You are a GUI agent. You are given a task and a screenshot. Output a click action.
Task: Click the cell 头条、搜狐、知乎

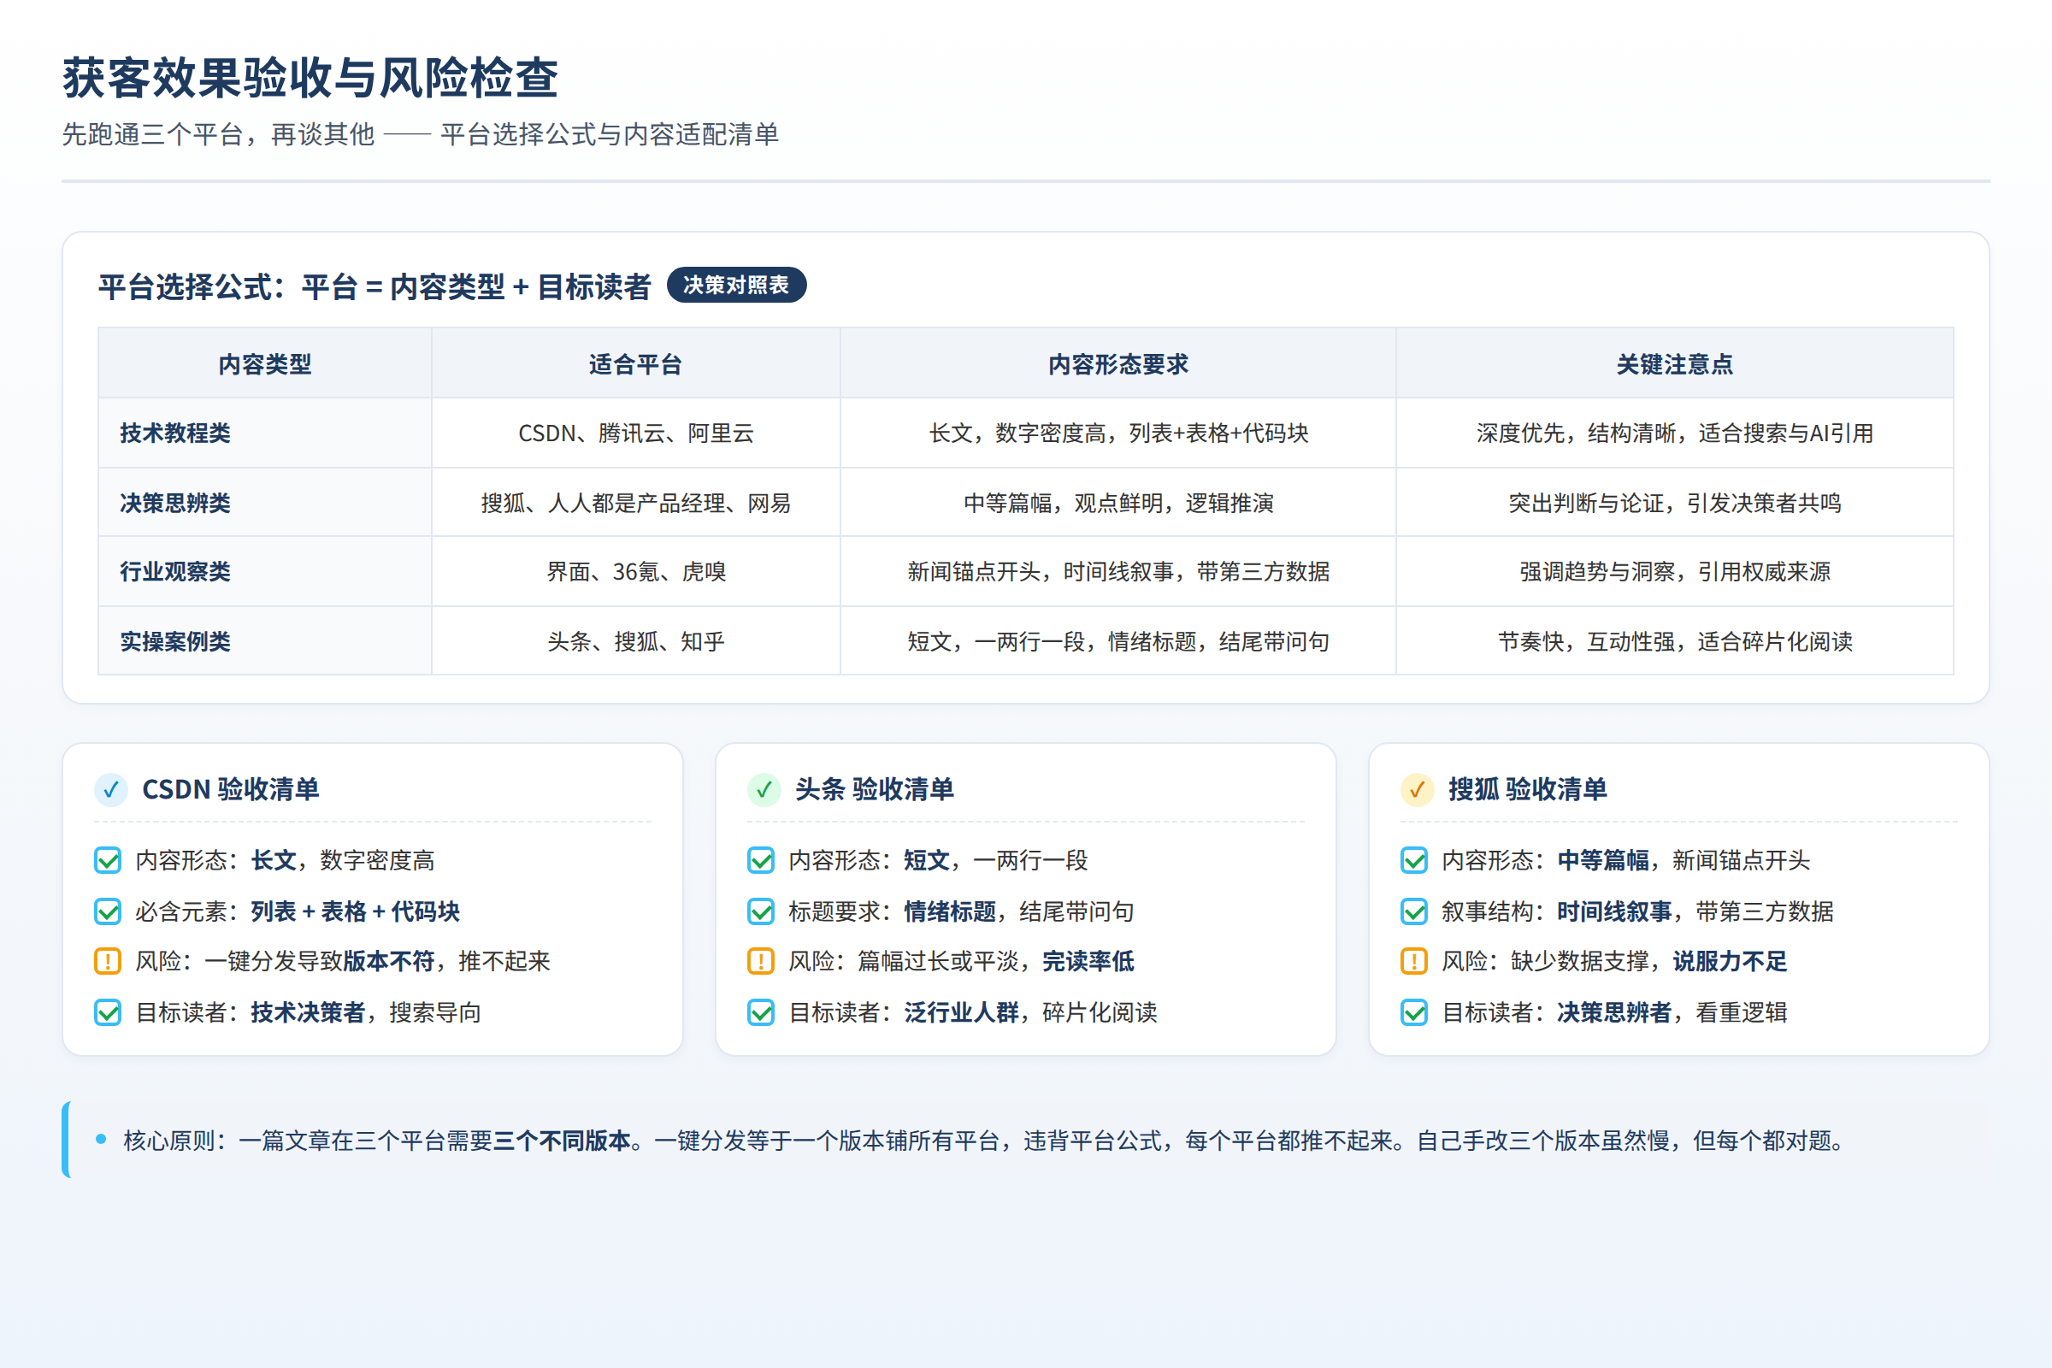pyautogui.click(x=636, y=642)
